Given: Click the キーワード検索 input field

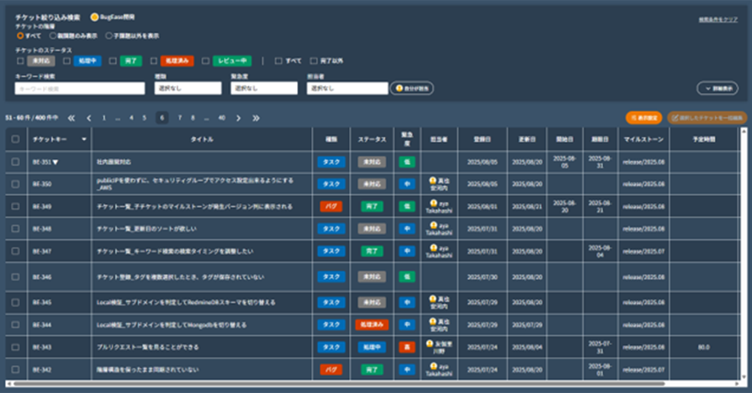Looking at the screenshot, I should coord(68,88).
